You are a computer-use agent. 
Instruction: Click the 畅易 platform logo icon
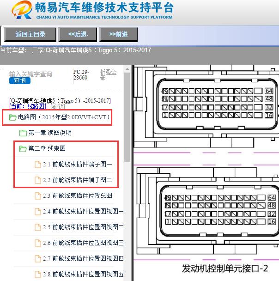coord(22,10)
